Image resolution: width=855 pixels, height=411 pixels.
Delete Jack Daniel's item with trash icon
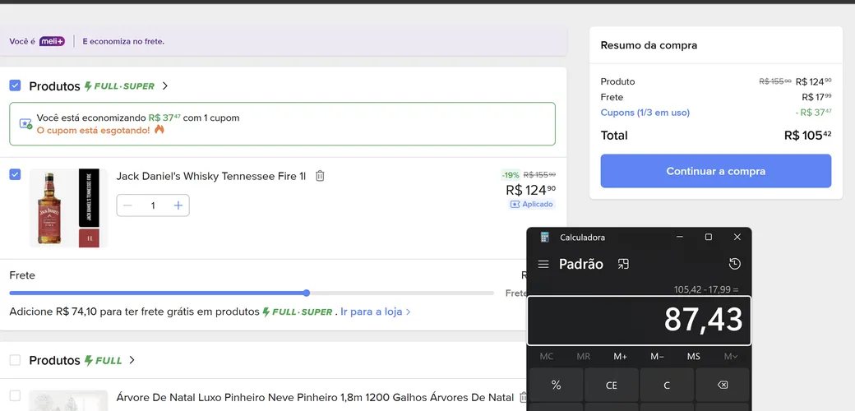pyautogui.click(x=320, y=176)
